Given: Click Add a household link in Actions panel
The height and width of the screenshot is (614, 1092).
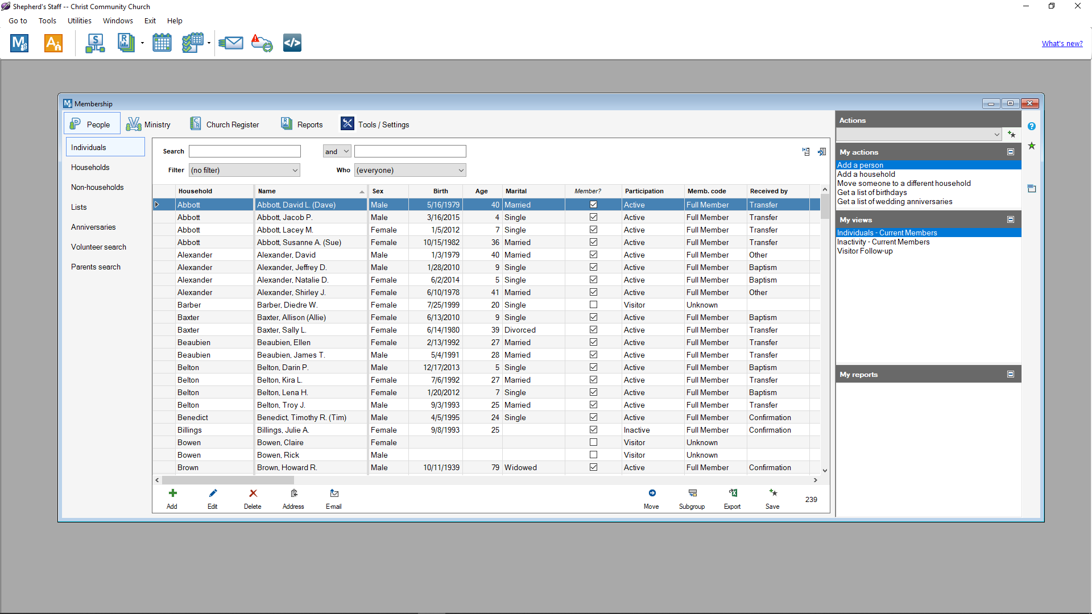Looking at the screenshot, I should [x=866, y=174].
